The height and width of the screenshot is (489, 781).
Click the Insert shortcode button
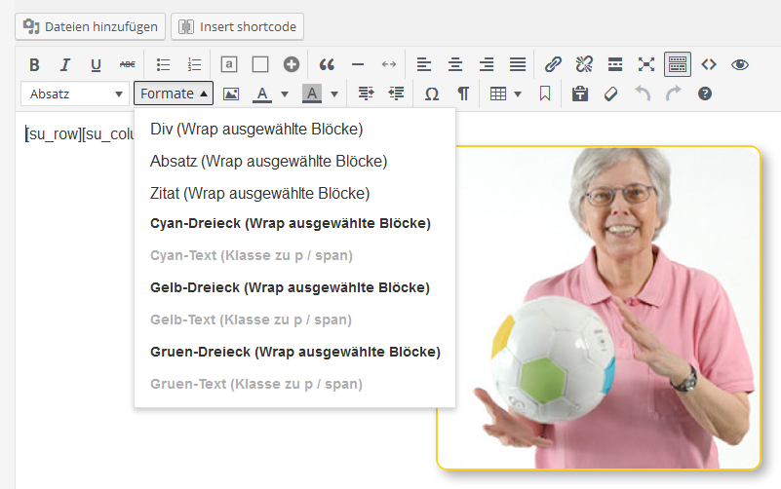pos(237,26)
